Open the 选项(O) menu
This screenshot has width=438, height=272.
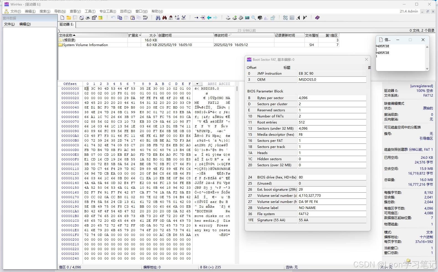point(126,11)
